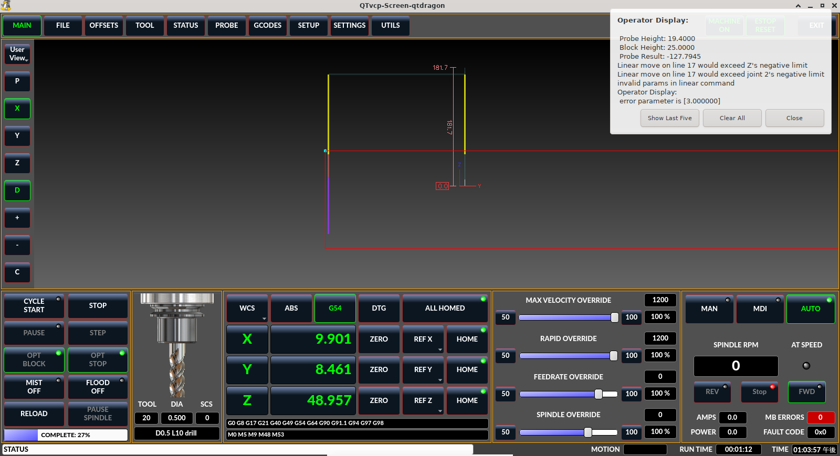Zoom out with the minus button
840x456 pixels.
click(x=17, y=245)
